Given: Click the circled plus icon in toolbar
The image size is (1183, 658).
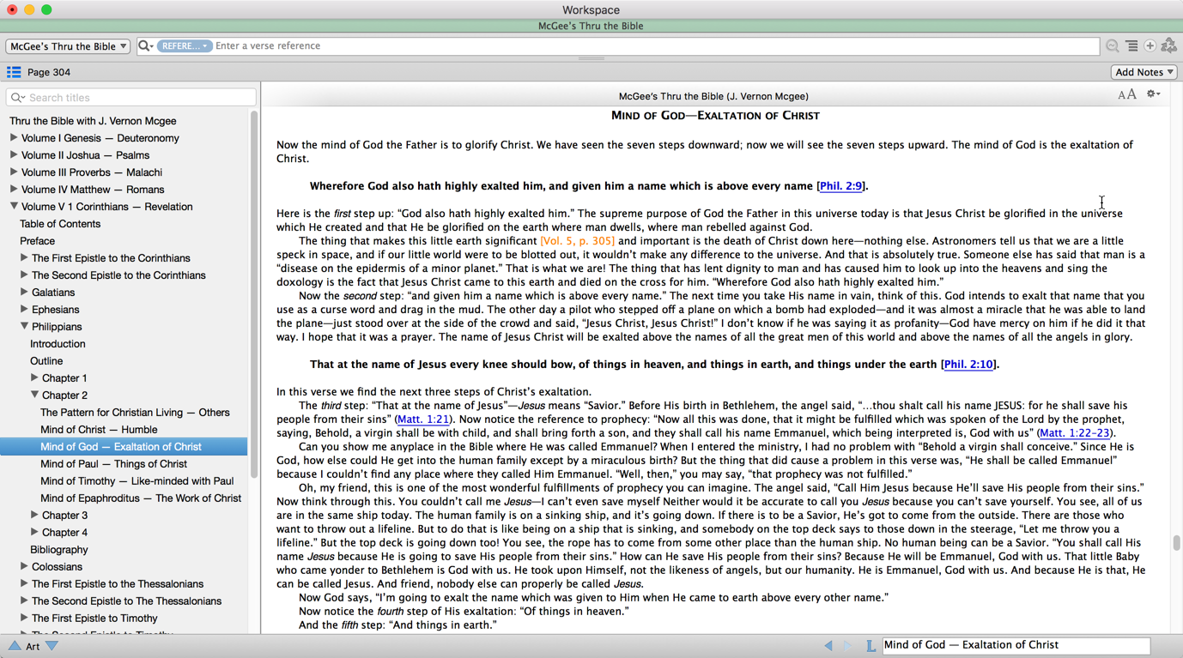Looking at the screenshot, I should pos(1150,45).
